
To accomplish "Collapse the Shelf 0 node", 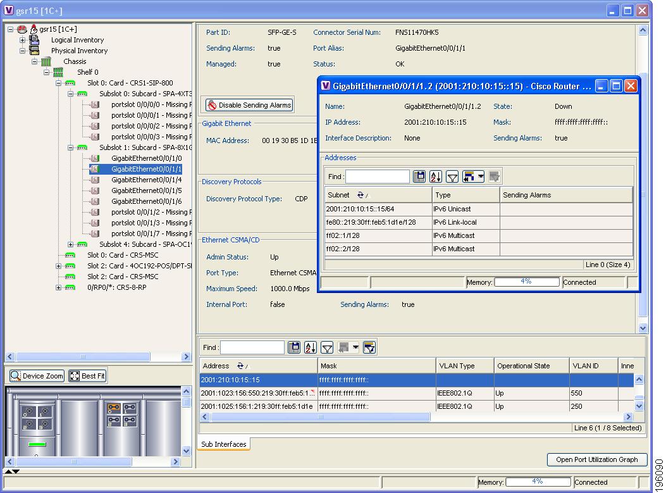I will pos(47,72).
